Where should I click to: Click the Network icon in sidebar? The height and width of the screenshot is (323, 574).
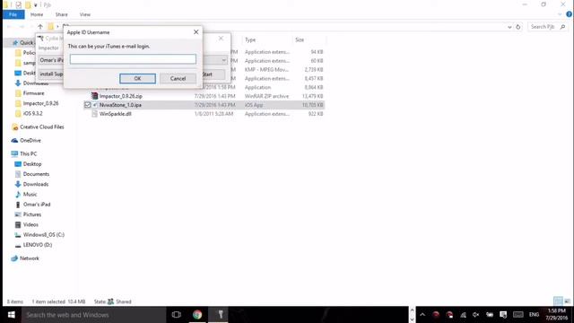click(x=14, y=258)
